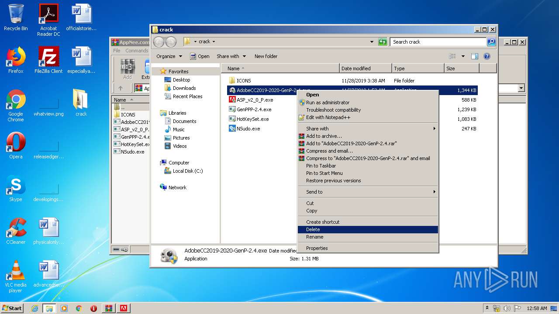Open whatview.png file on desktop
Viewport: 559px width, 314px height.
(48, 106)
